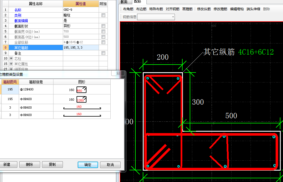This screenshot has height=182, width=283.
Task: Expand the 锚固搭接 group
Action: tap(11, 69)
